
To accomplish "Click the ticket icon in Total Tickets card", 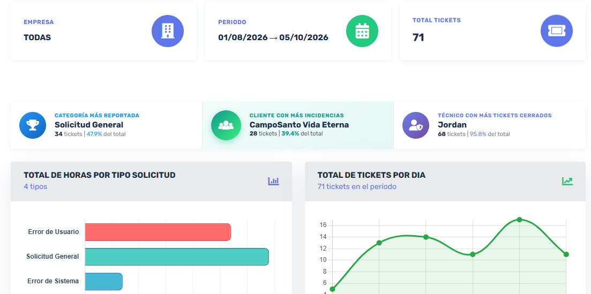I will point(557,31).
